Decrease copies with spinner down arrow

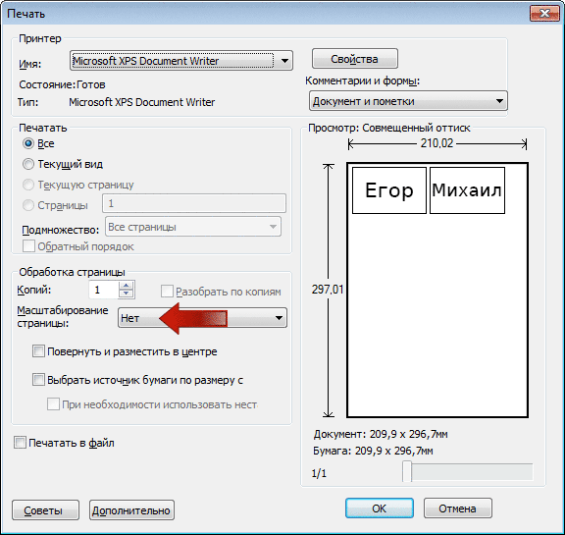126,294
